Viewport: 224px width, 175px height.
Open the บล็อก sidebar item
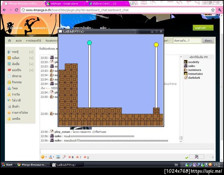[16, 58]
